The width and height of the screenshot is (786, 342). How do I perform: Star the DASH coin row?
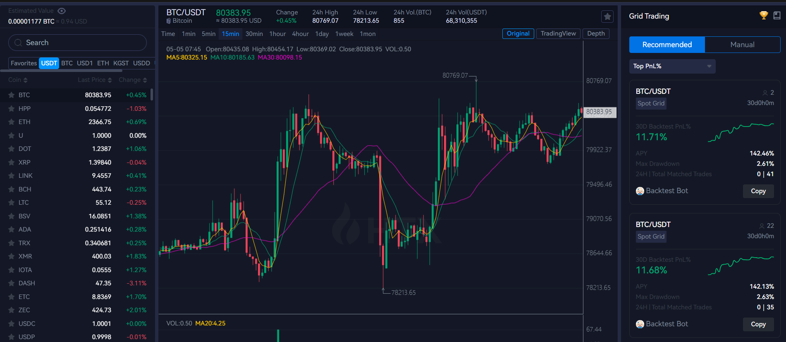(12, 283)
